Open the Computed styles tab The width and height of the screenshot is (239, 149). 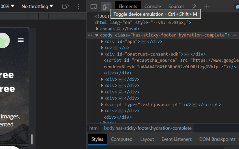(122, 139)
